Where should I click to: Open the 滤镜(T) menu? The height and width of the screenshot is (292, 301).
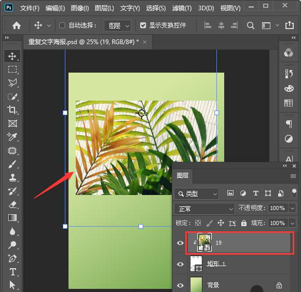point(182,8)
